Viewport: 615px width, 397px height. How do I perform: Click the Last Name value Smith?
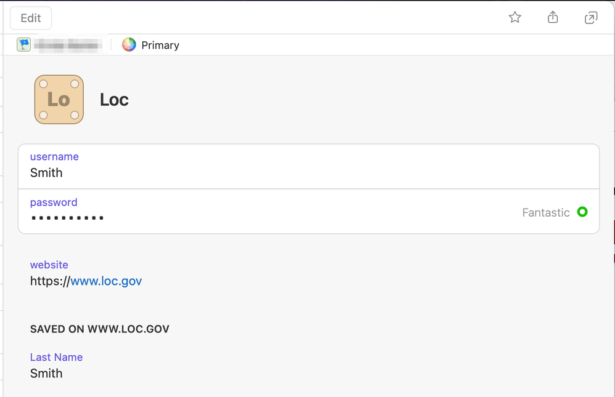click(x=46, y=374)
